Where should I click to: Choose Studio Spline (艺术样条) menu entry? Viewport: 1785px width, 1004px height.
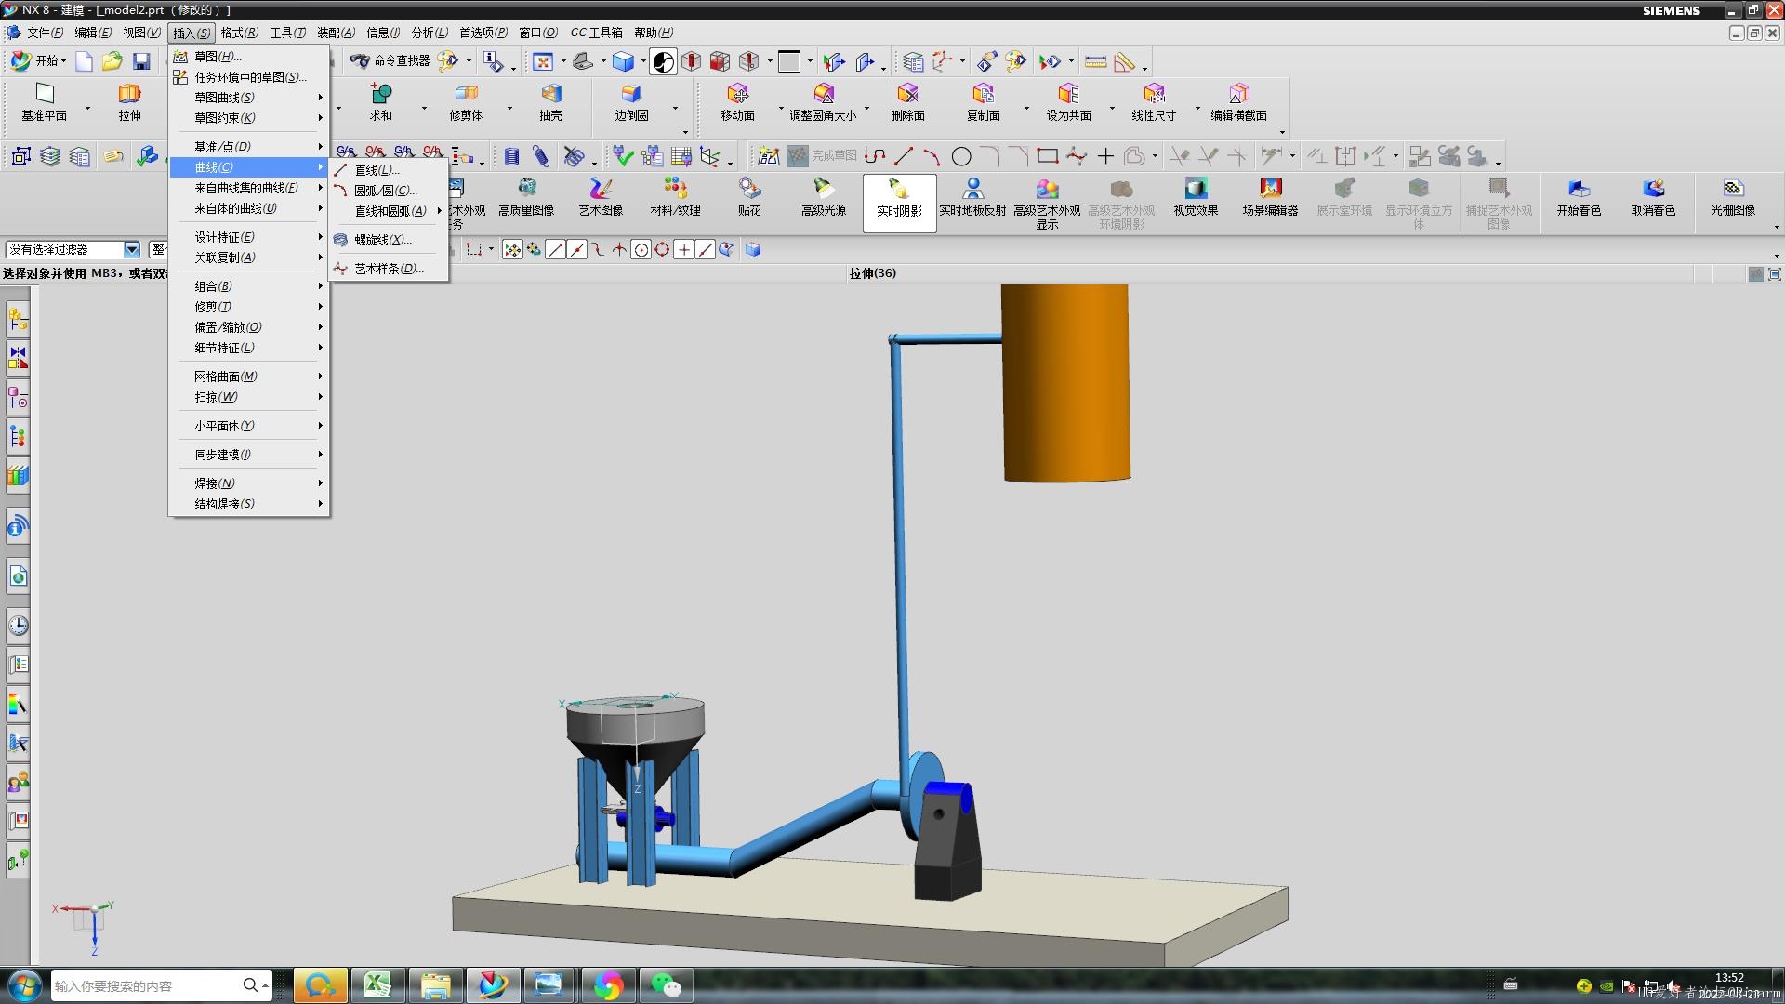389,269
